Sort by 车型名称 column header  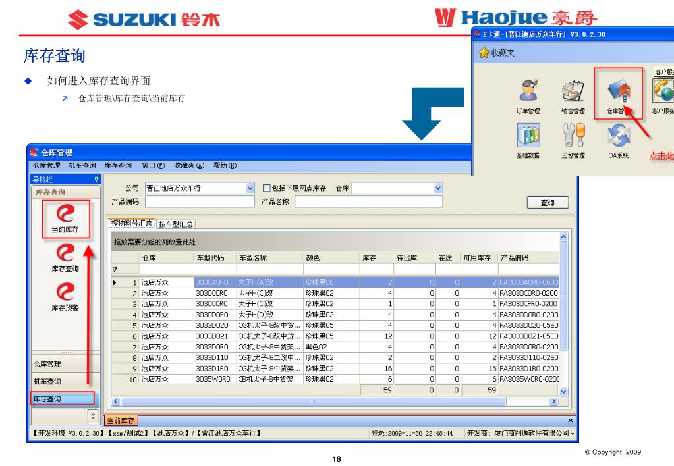269,258
